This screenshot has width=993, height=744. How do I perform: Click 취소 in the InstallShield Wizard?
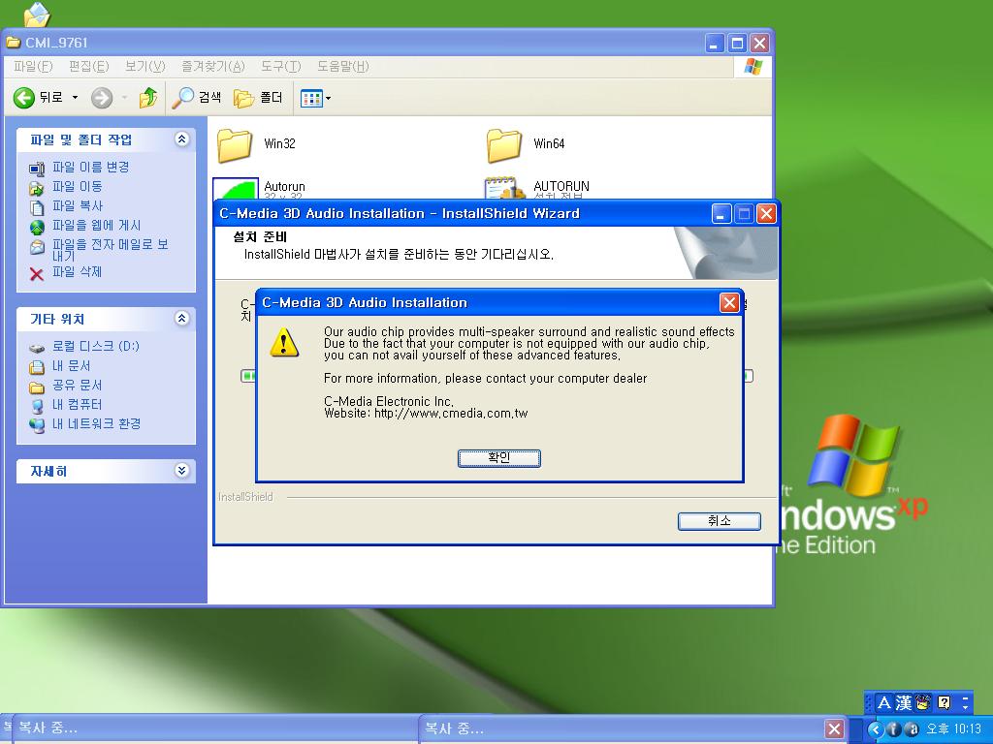(720, 520)
